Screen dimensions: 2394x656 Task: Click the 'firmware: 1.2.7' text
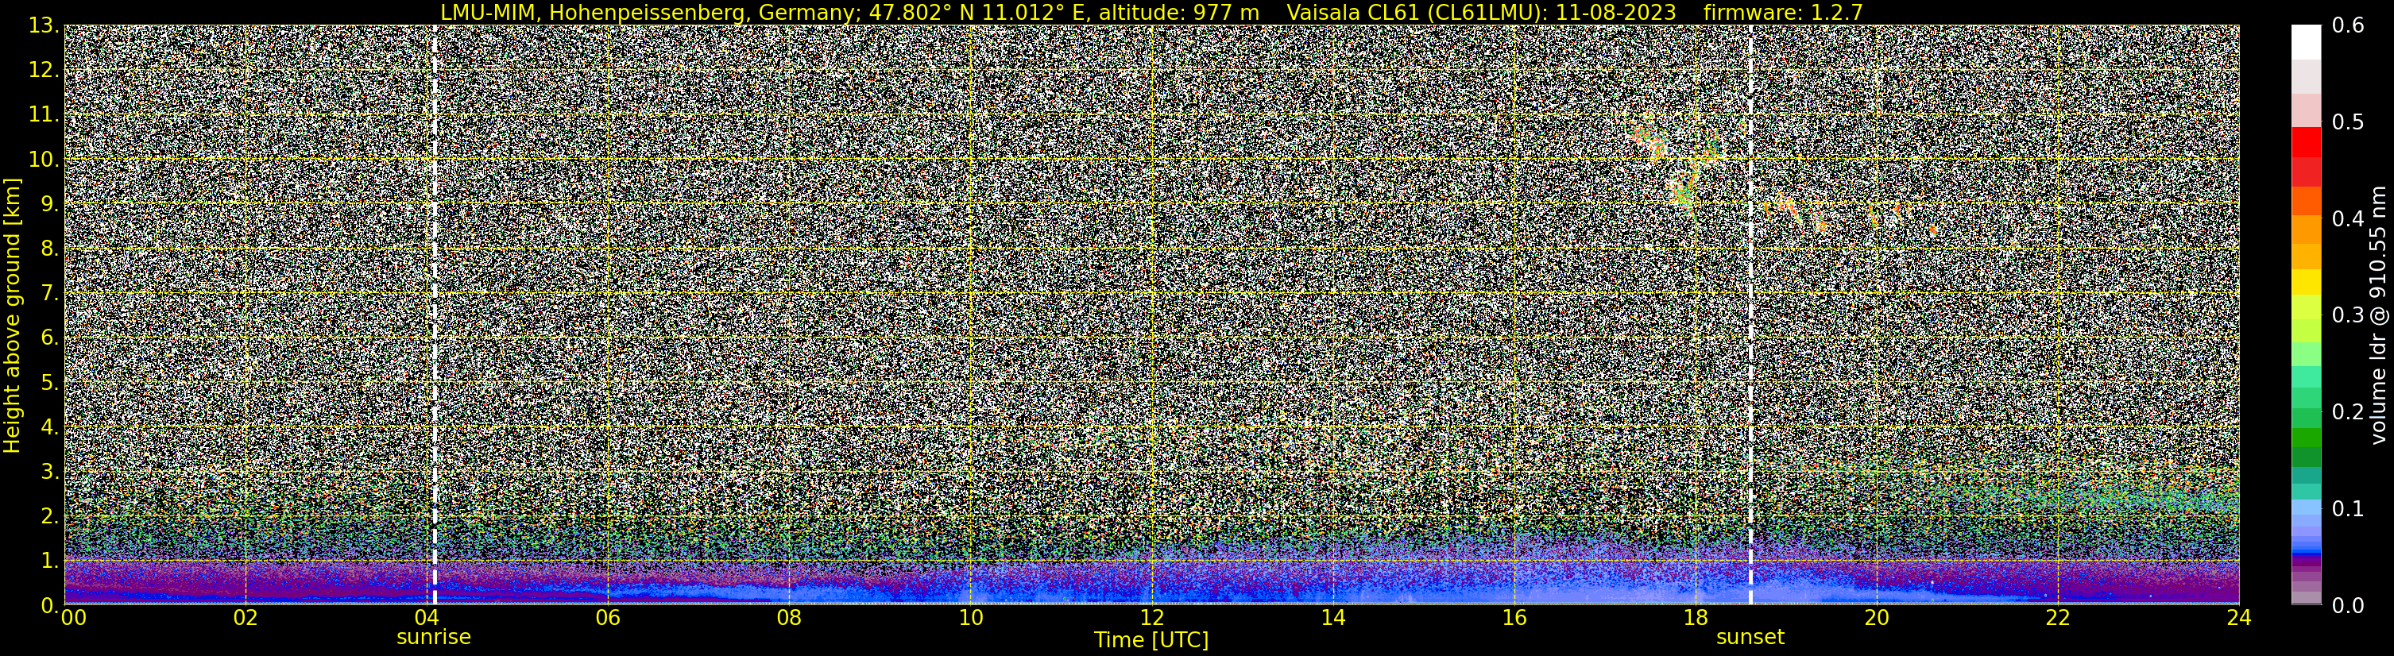1784,12
